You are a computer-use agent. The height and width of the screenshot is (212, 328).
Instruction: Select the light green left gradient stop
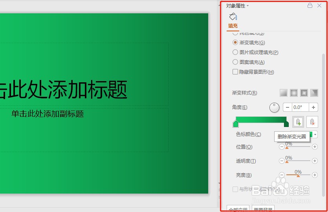pyautogui.click(x=236, y=124)
